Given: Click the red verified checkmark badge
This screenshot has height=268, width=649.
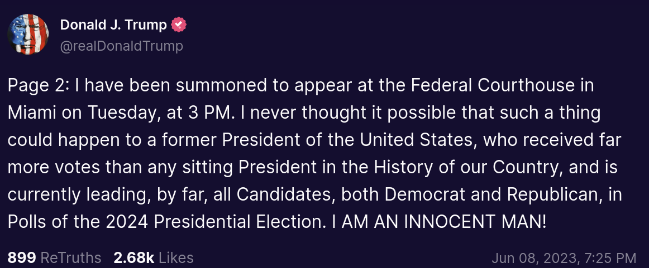Looking at the screenshot, I should click(179, 25).
